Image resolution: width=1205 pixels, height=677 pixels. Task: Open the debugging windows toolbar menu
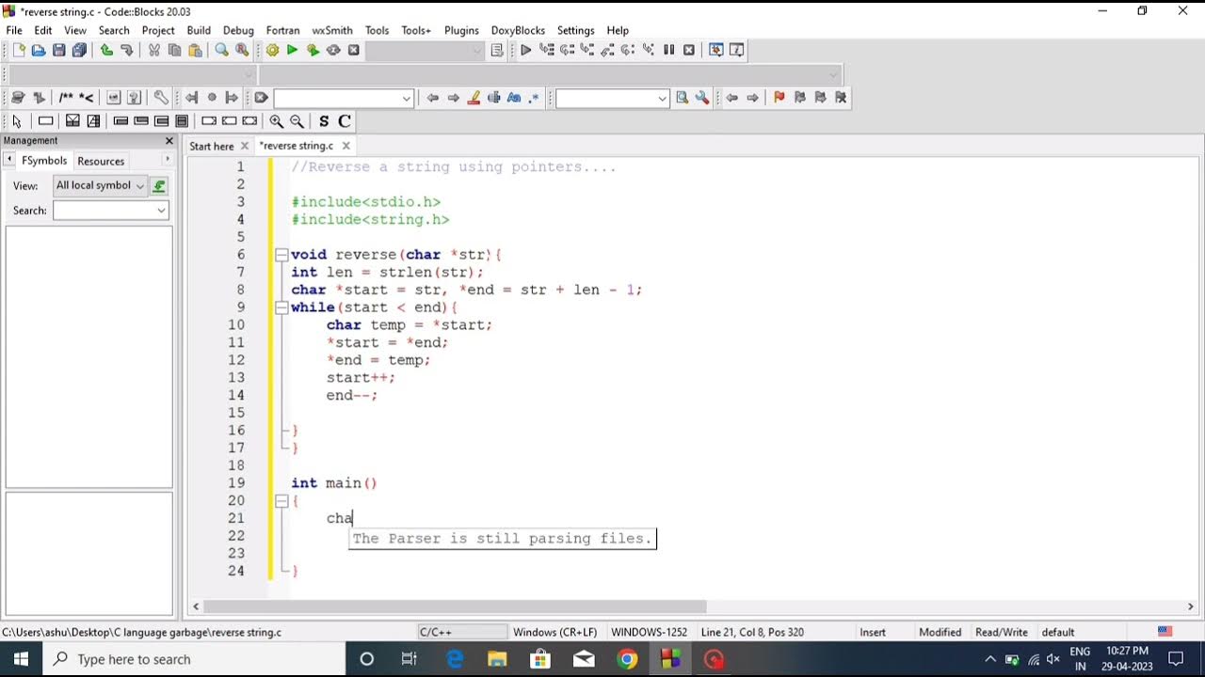coord(715,50)
